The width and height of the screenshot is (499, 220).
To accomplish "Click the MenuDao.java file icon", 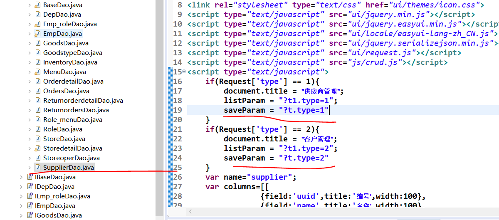I will (x=38, y=72).
